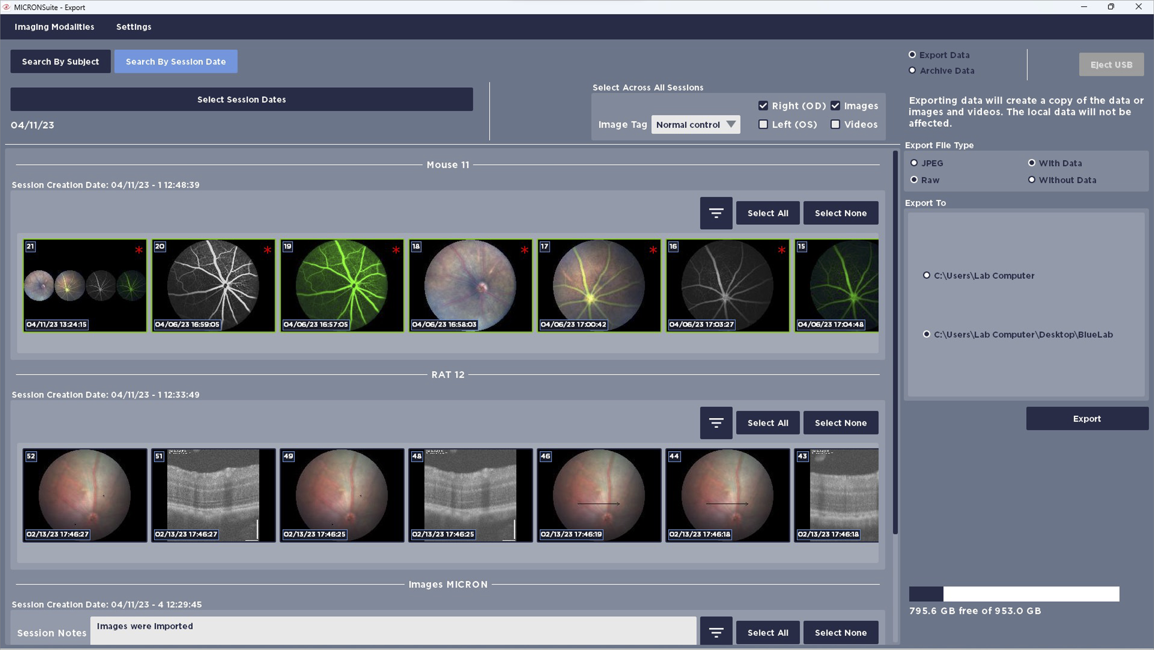Click red asterisk on thumbnail 21
Image resolution: width=1154 pixels, height=650 pixels.
(139, 250)
